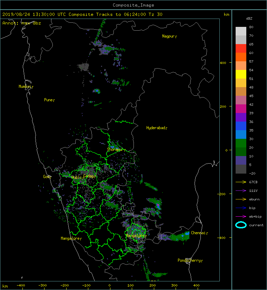Click the purple 111V arrow legend symbol
267x290 pixels.
(x=241, y=191)
